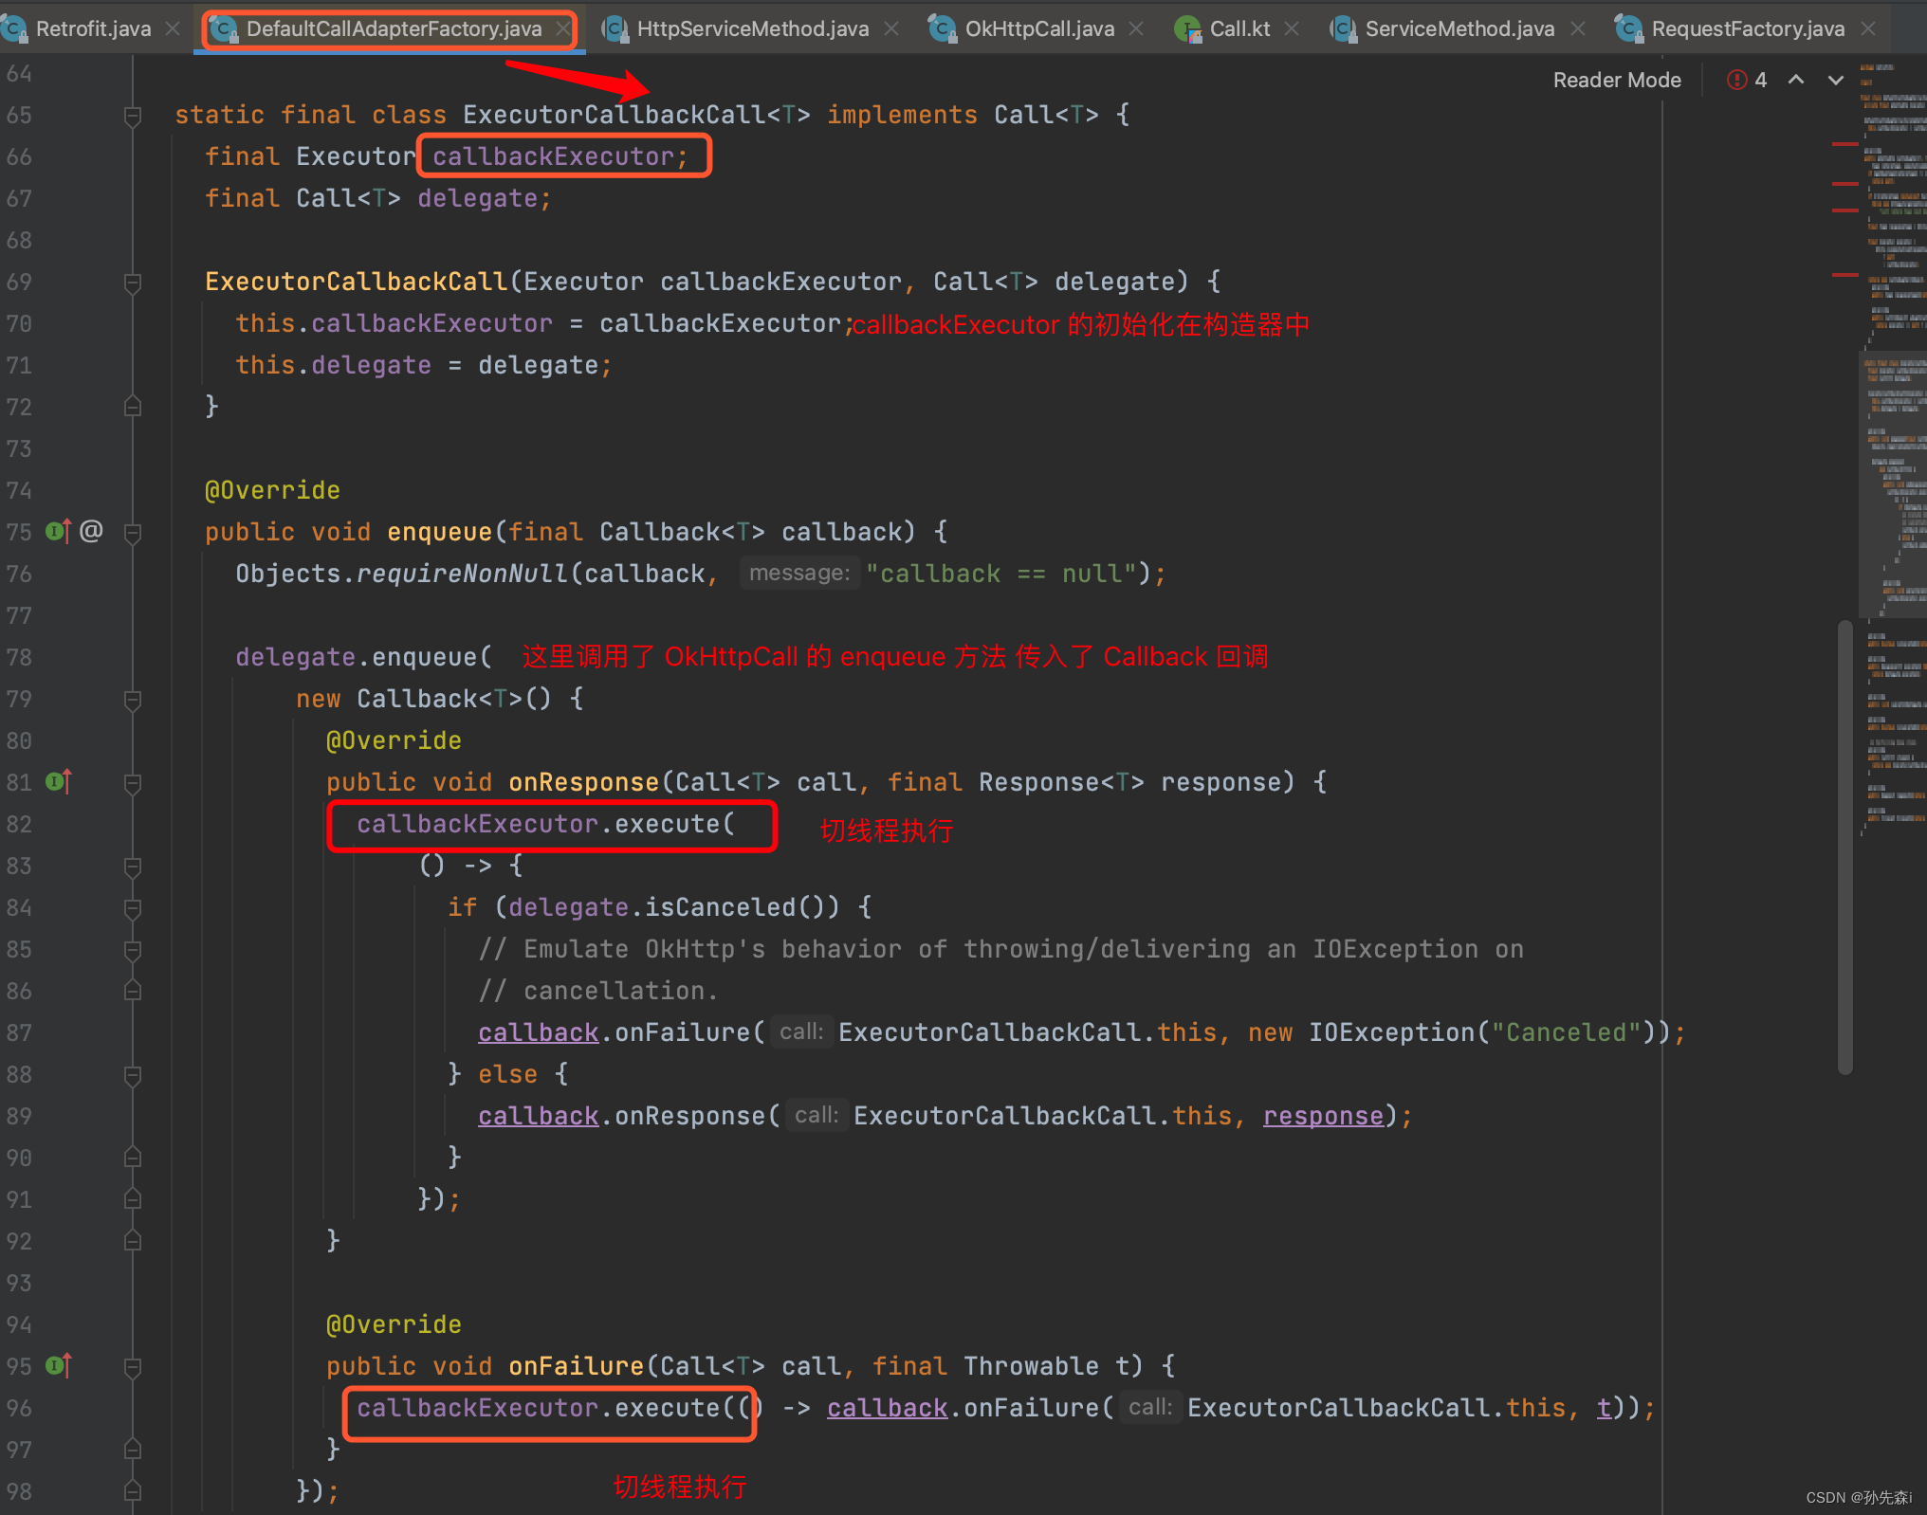1927x1515 pixels.
Task: Open the RequestFactory.java tab
Action: point(1748,28)
